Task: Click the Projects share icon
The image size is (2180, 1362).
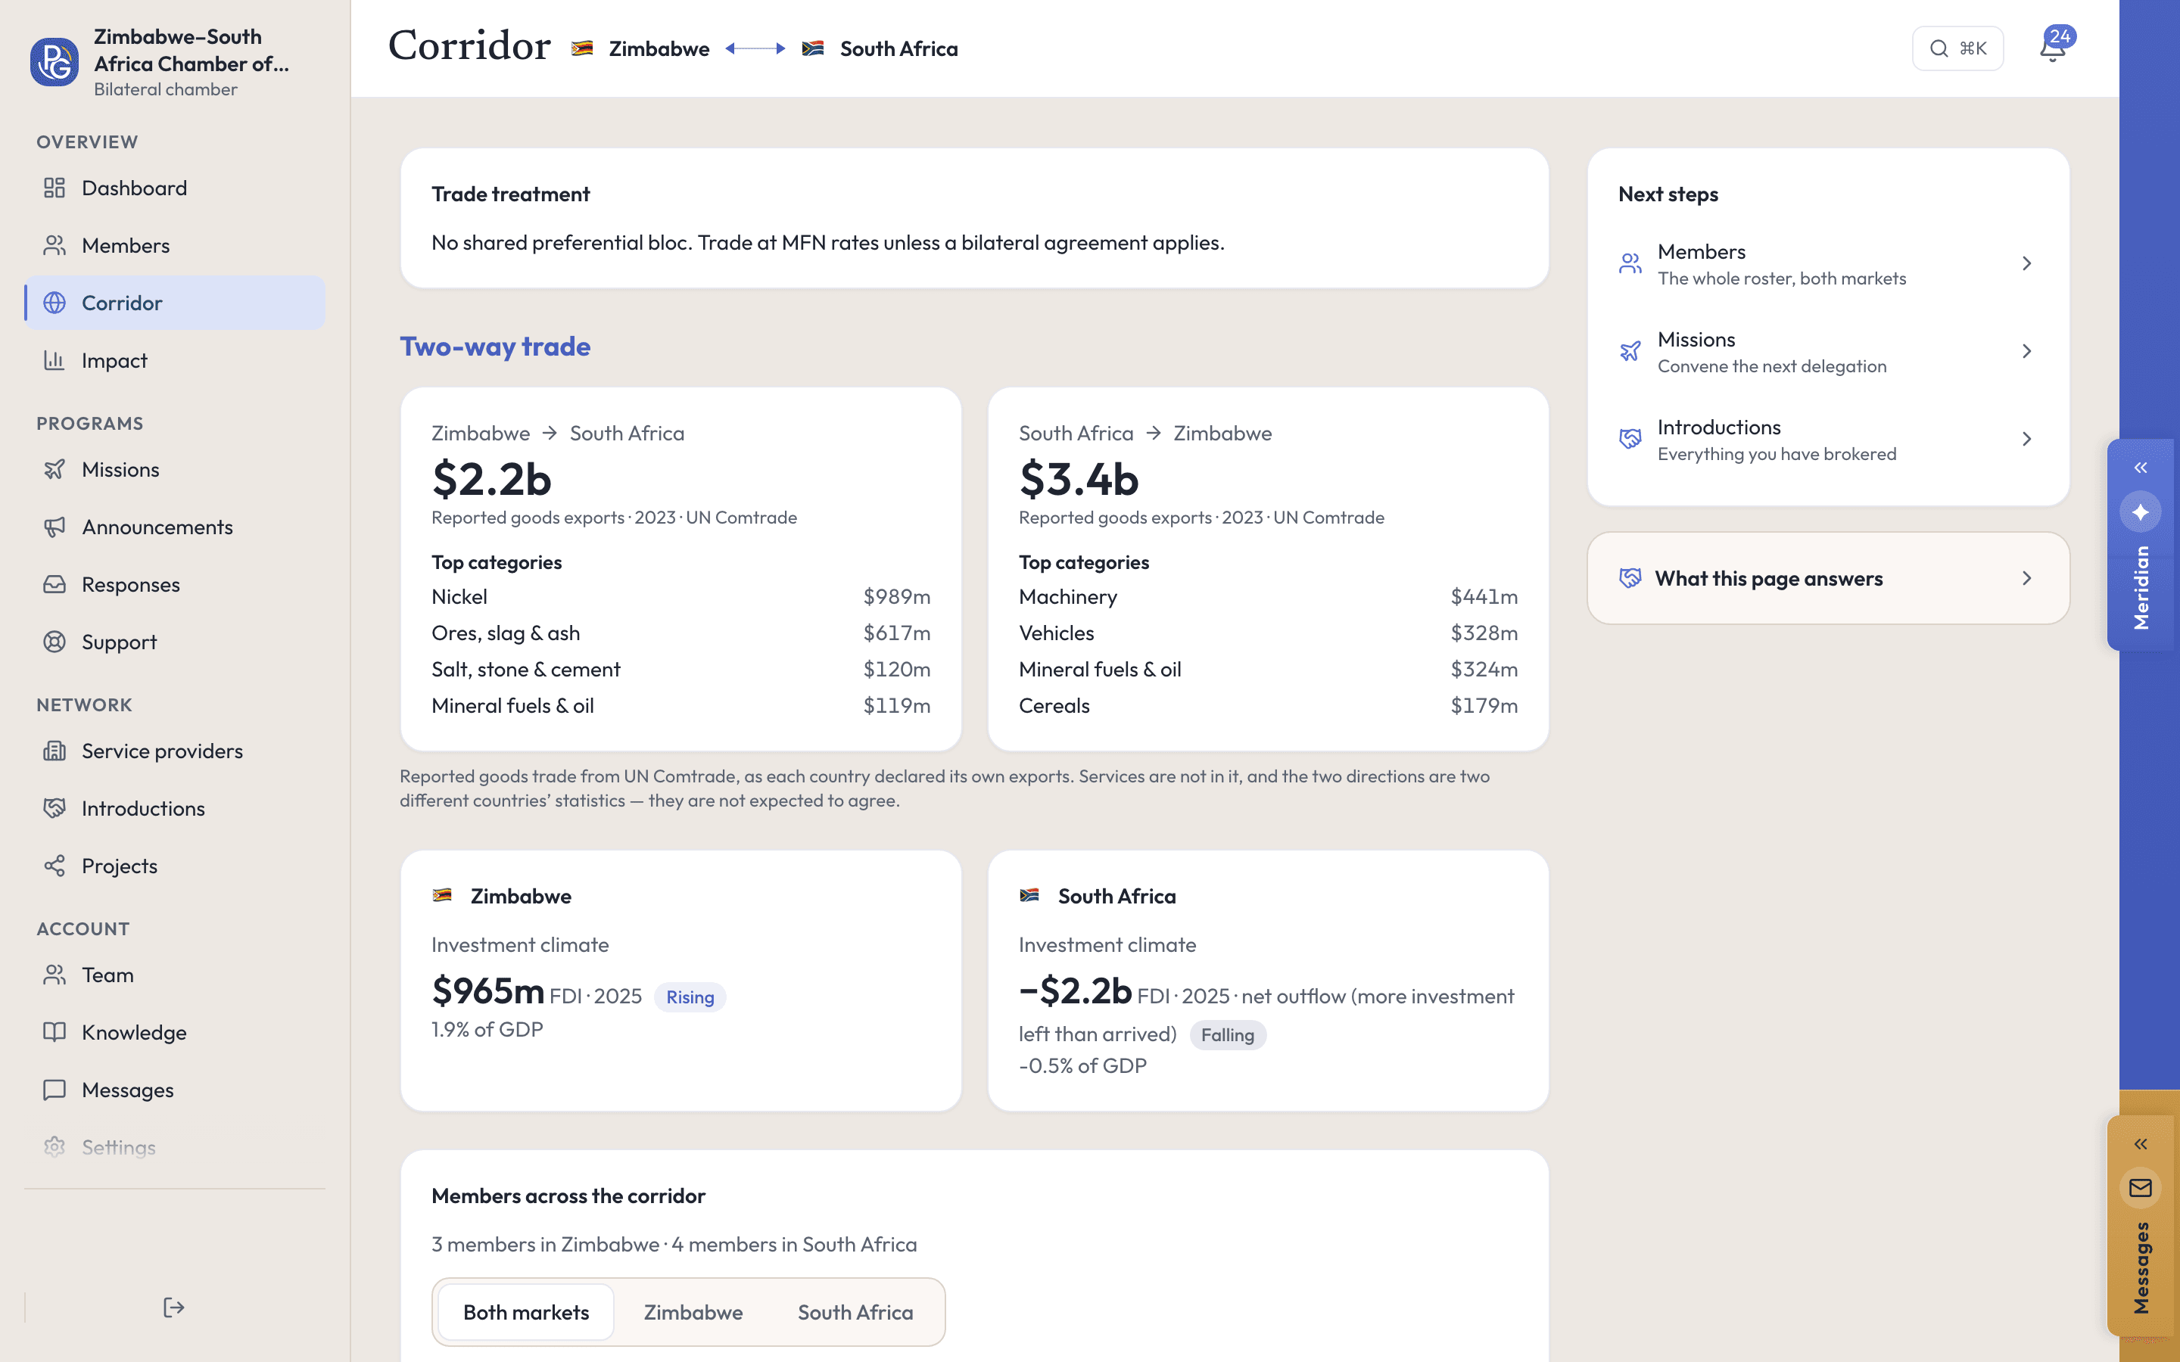Action: pos(55,866)
